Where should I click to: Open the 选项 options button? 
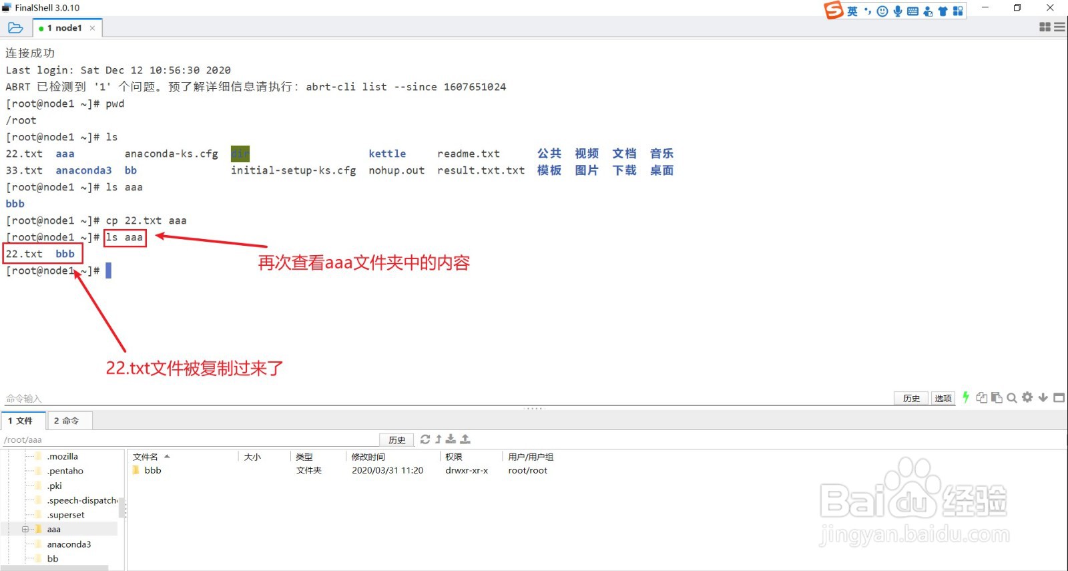coord(943,398)
